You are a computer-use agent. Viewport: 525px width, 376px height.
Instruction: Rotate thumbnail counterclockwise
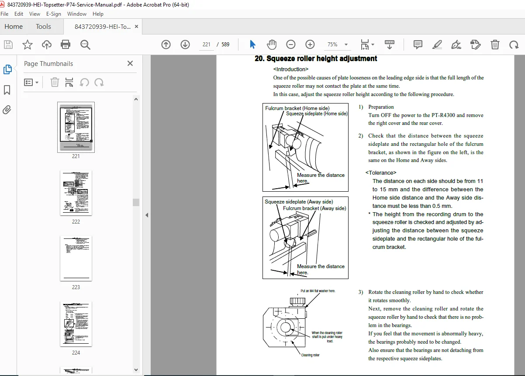pyautogui.click(x=84, y=82)
